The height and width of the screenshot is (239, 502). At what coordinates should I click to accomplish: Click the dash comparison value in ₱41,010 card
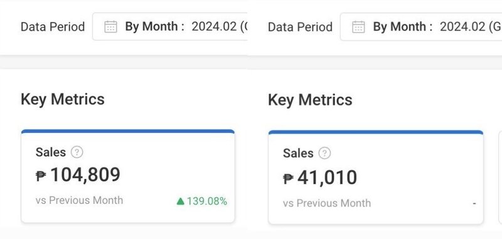tap(474, 203)
